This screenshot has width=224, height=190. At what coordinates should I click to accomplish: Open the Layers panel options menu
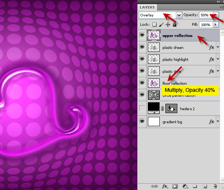pos(221,7)
